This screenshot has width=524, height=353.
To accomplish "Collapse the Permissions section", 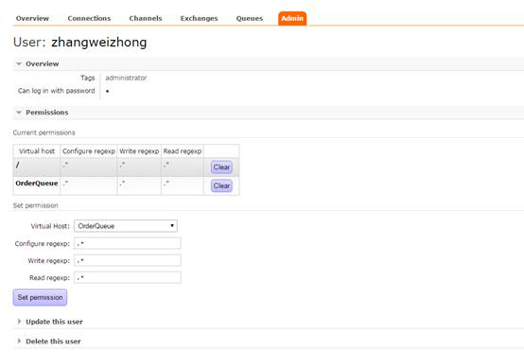I will point(46,113).
